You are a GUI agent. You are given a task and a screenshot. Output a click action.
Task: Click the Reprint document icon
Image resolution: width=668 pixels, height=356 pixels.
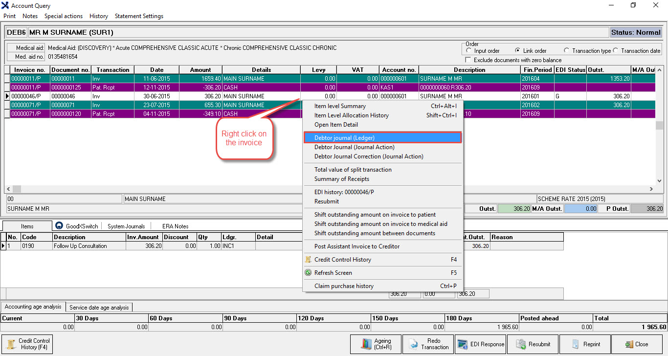(x=575, y=344)
